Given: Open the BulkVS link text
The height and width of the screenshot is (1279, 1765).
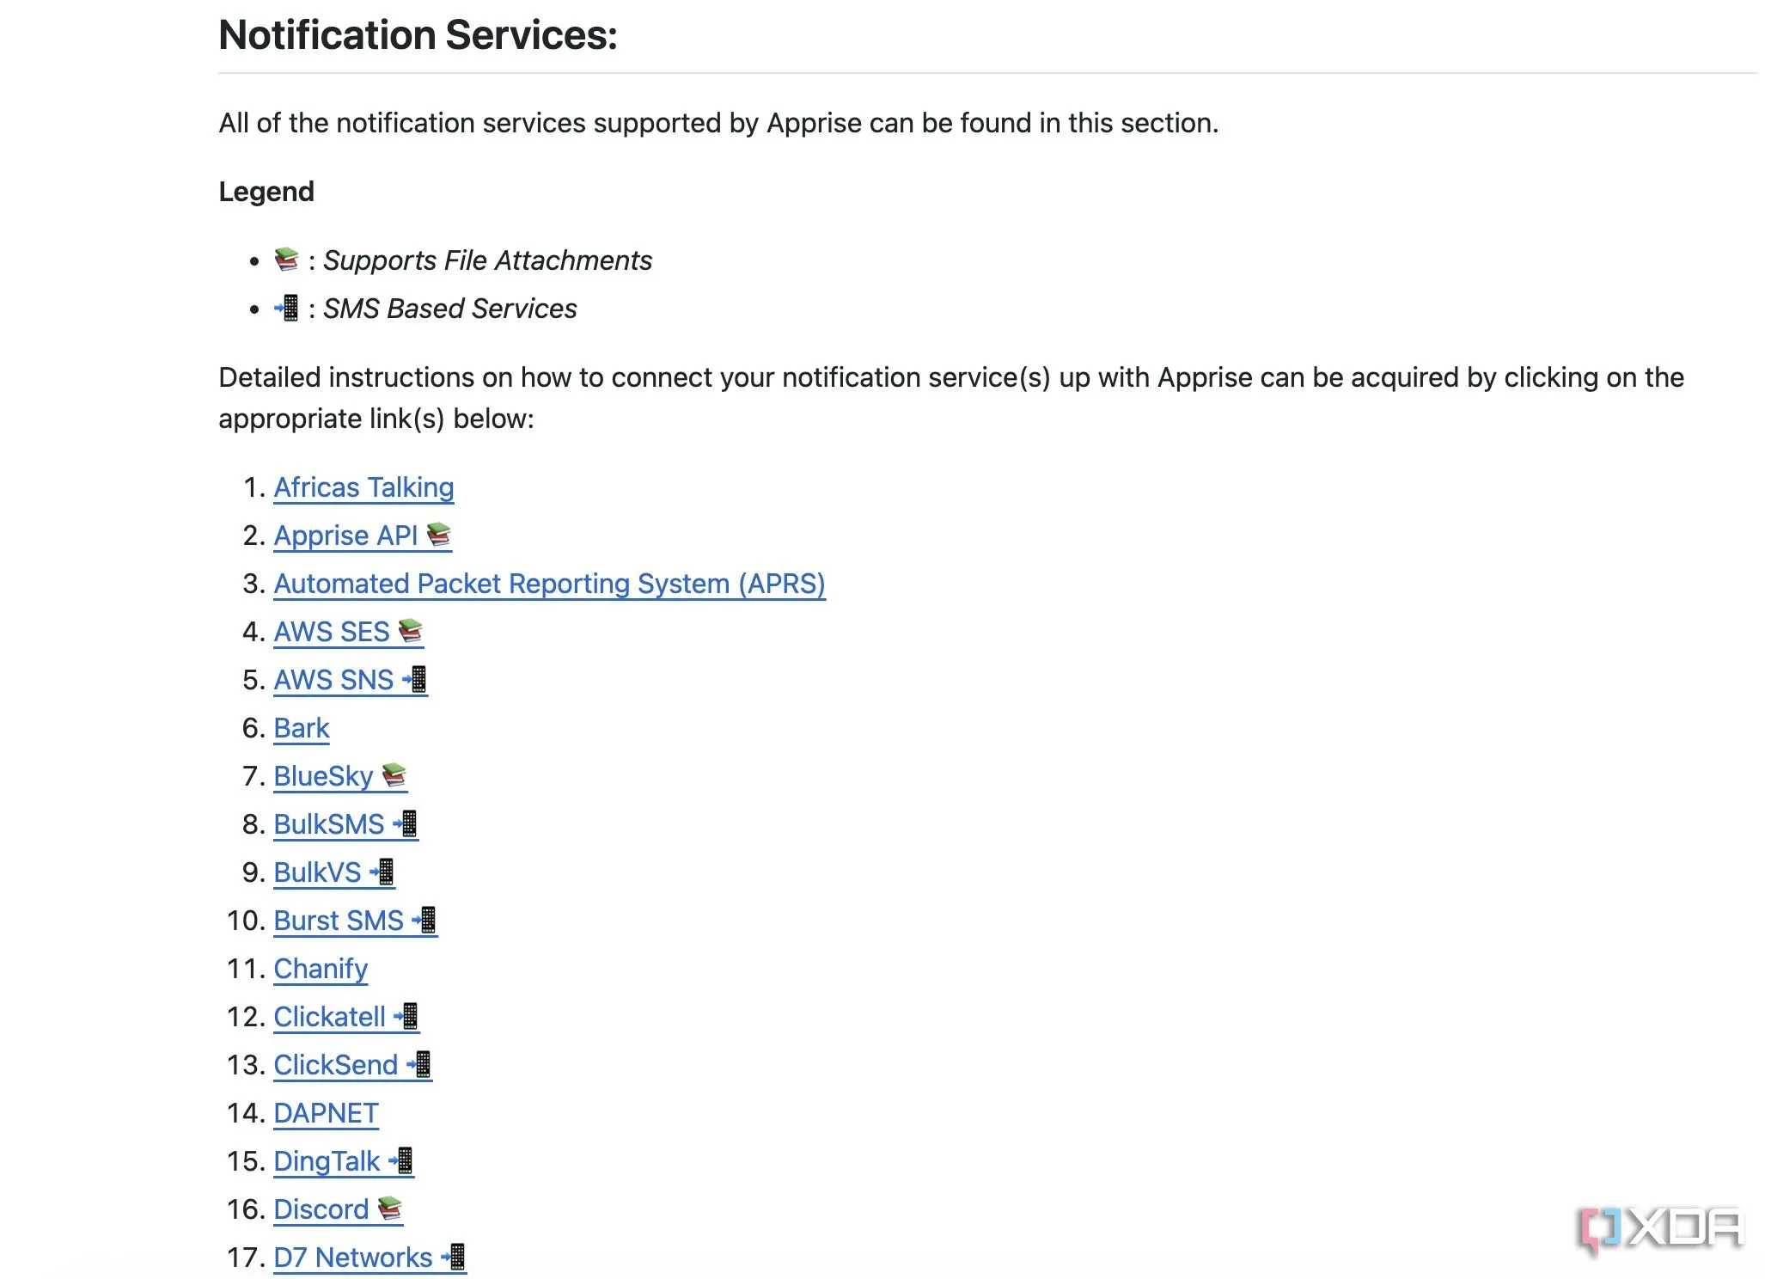Looking at the screenshot, I should 317,872.
